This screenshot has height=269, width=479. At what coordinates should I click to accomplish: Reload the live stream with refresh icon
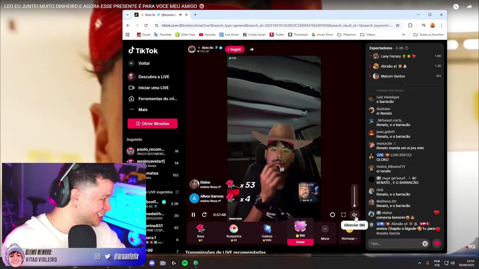(204, 215)
